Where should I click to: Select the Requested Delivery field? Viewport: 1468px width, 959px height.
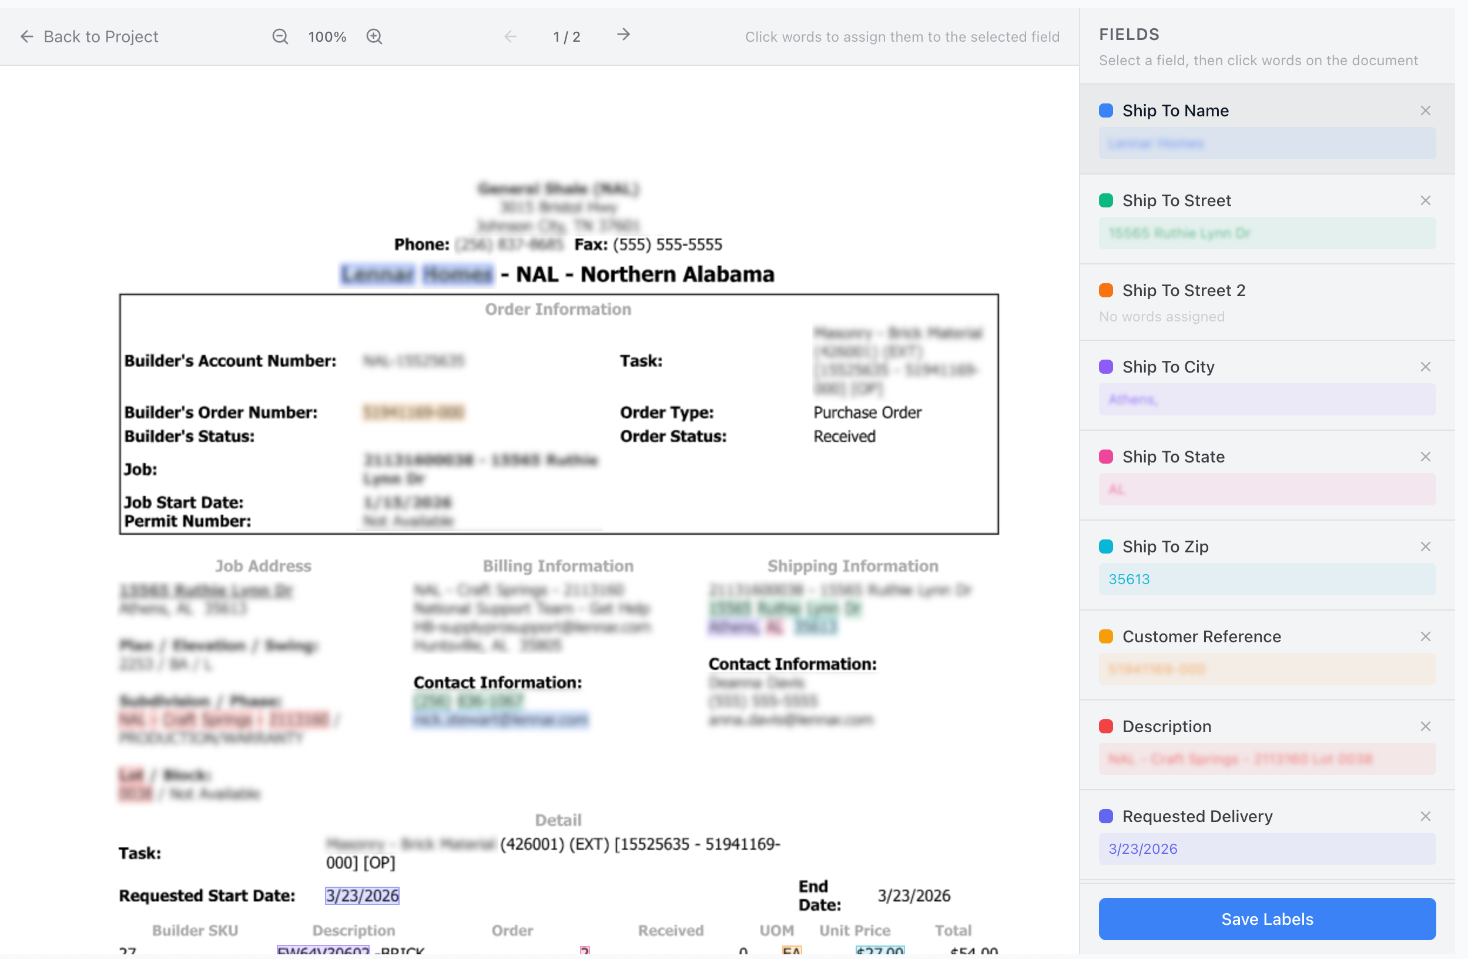pos(1268,836)
